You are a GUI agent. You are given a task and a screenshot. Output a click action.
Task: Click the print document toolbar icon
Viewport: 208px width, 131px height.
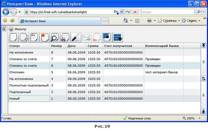pyautogui.click(x=65, y=37)
